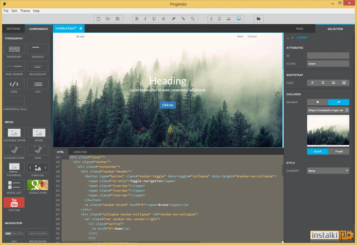Enable Navbar child with checkmark toggle

click(x=339, y=102)
